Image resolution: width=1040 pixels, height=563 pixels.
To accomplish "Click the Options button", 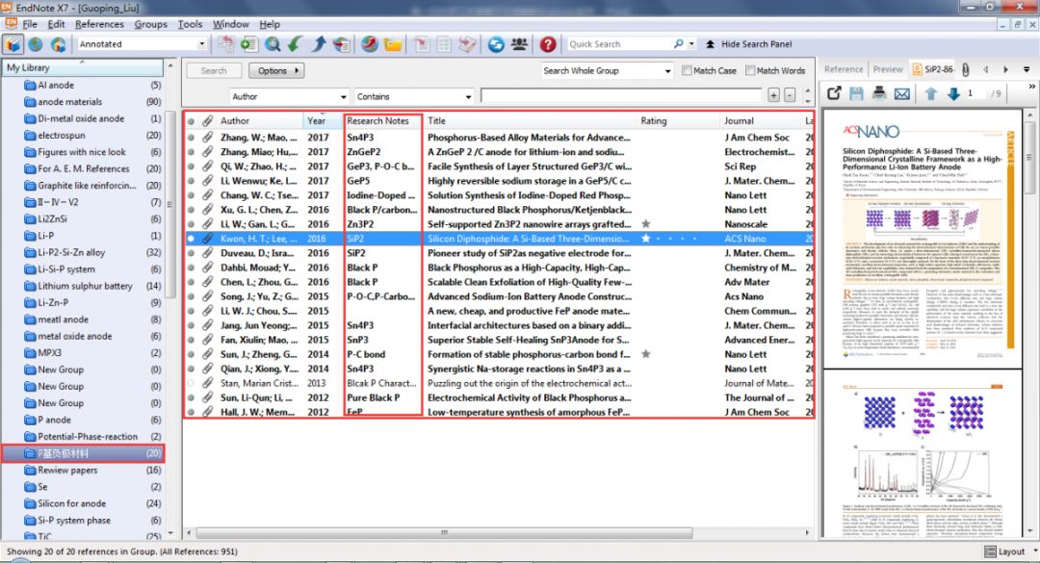I will coord(275,69).
